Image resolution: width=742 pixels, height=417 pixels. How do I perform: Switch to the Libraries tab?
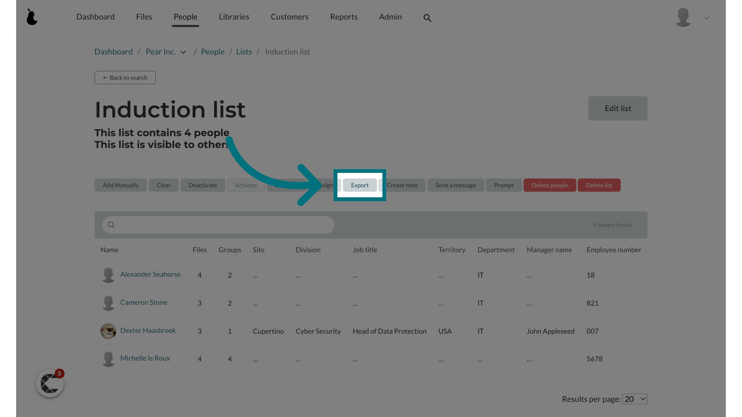[x=234, y=17]
